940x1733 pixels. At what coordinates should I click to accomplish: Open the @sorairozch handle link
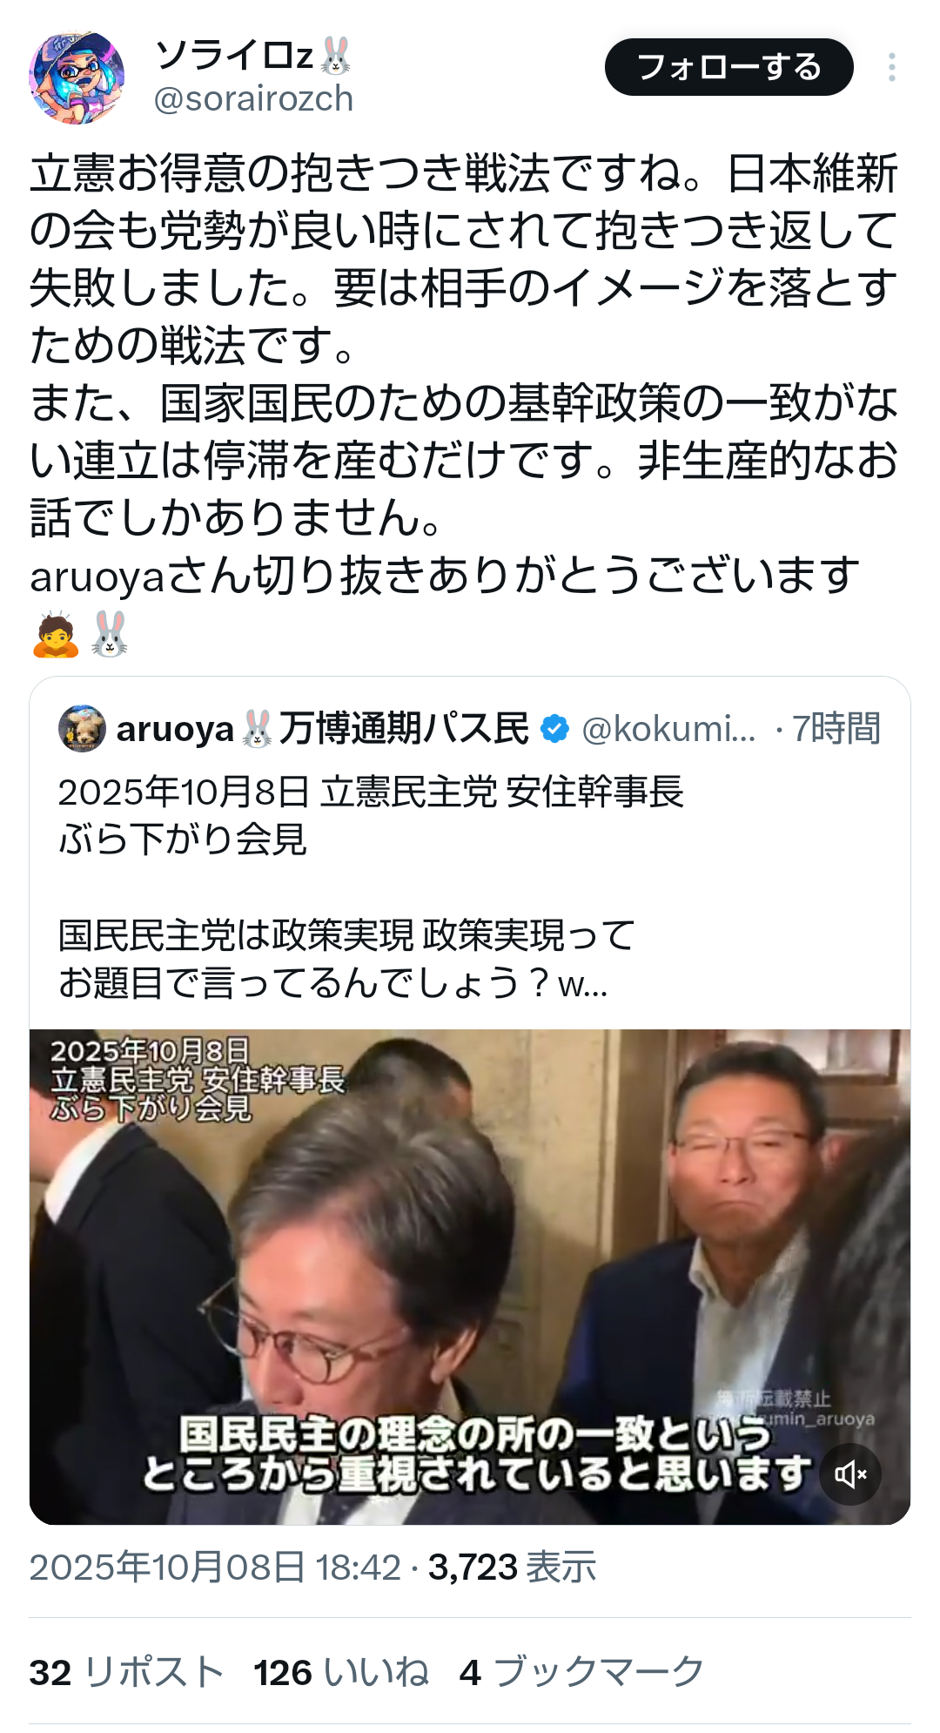pyautogui.click(x=253, y=99)
